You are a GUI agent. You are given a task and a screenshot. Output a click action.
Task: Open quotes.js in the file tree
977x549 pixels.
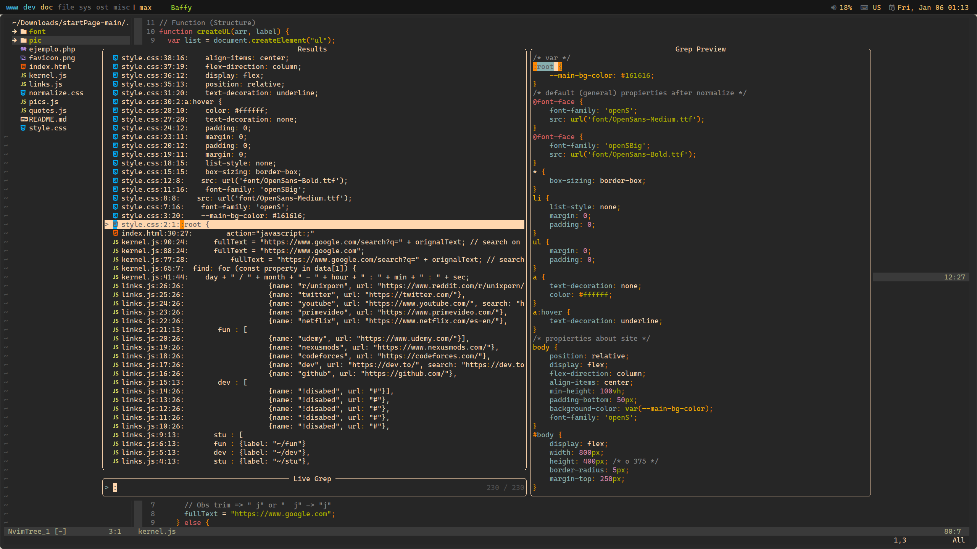48,111
